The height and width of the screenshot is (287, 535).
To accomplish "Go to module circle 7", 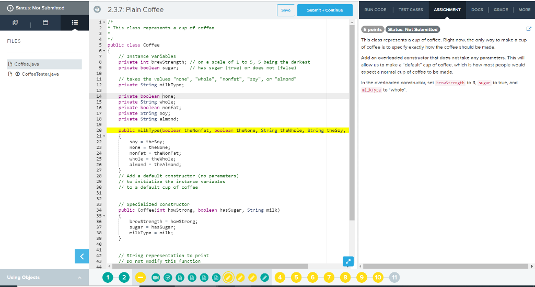I will coord(329,278).
